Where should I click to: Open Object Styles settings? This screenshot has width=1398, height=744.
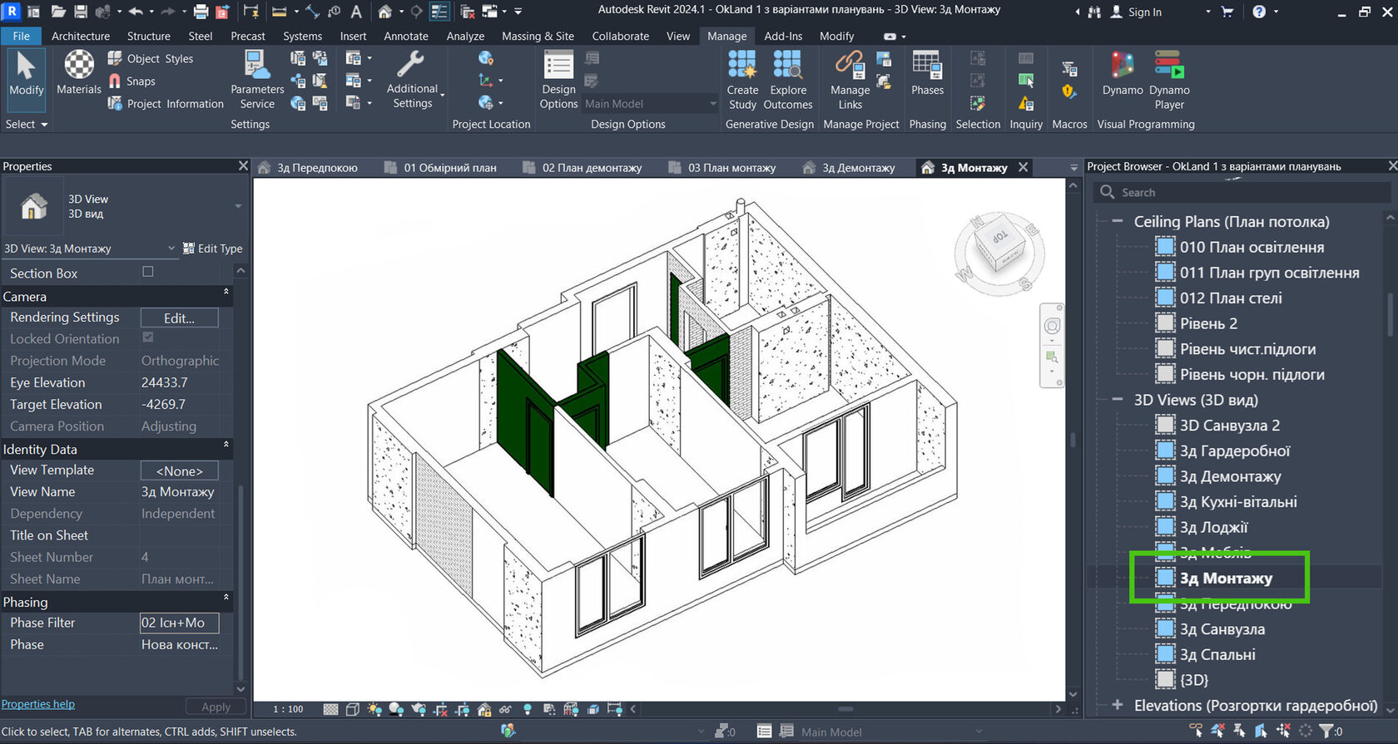click(x=151, y=59)
